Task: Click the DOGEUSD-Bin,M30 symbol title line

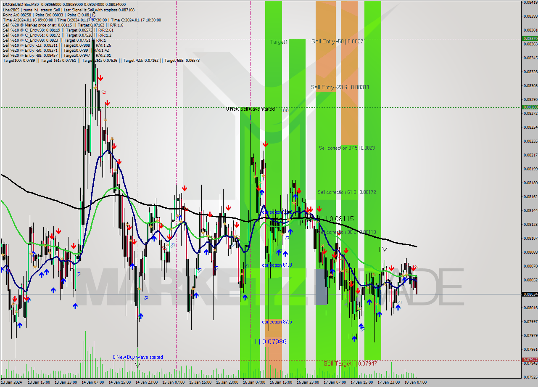Action: point(64,5)
